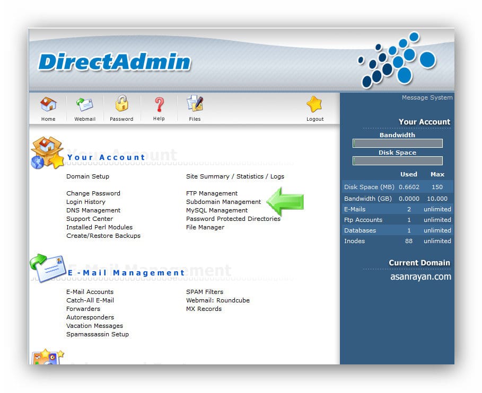Click the Bandwidth max value 10.000
The height and width of the screenshot is (393, 482).
pyautogui.click(x=437, y=199)
